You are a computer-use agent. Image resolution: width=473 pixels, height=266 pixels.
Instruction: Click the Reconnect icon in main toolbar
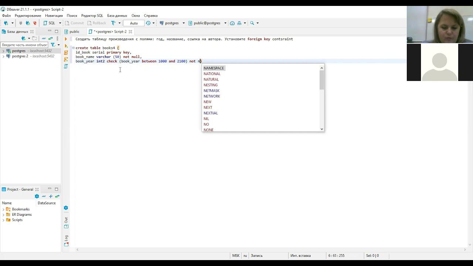point(28,23)
